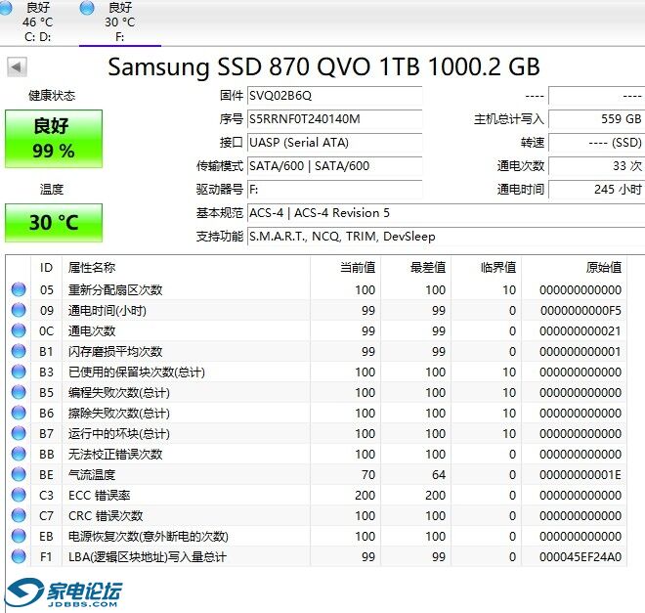Click the health status icon above F:
This screenshot has width=645, height=613.
tap(87, 8)
